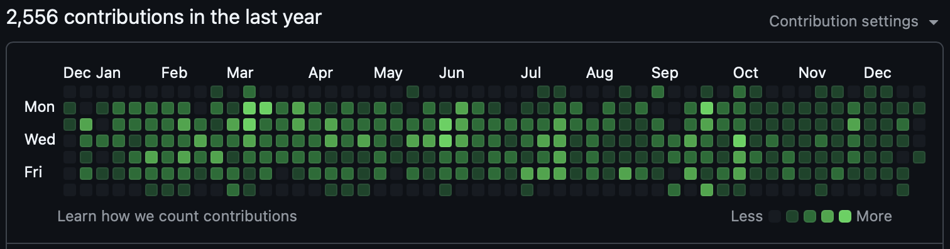Click the Mar month label
The width and height of the screenshot is (950, 249).
240,73
